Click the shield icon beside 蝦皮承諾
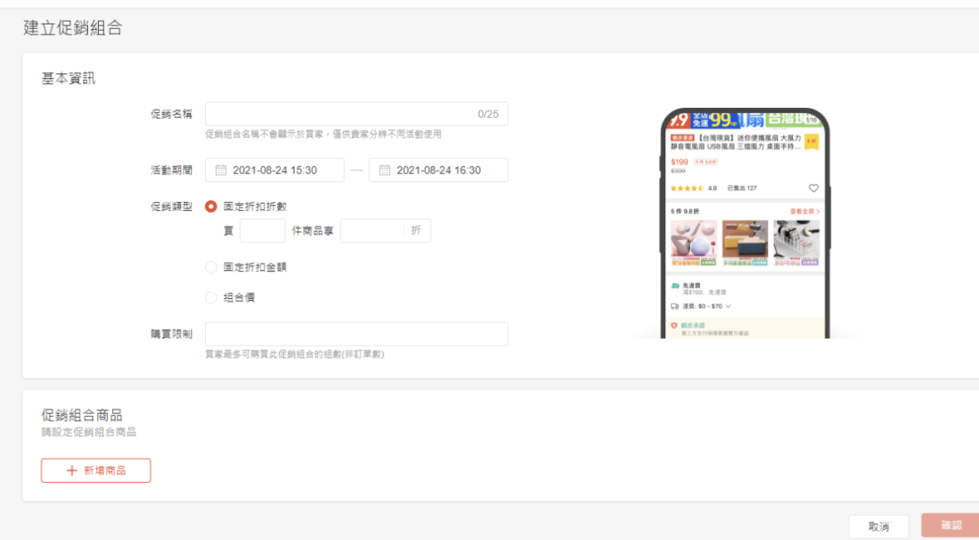 pos(674,324)
